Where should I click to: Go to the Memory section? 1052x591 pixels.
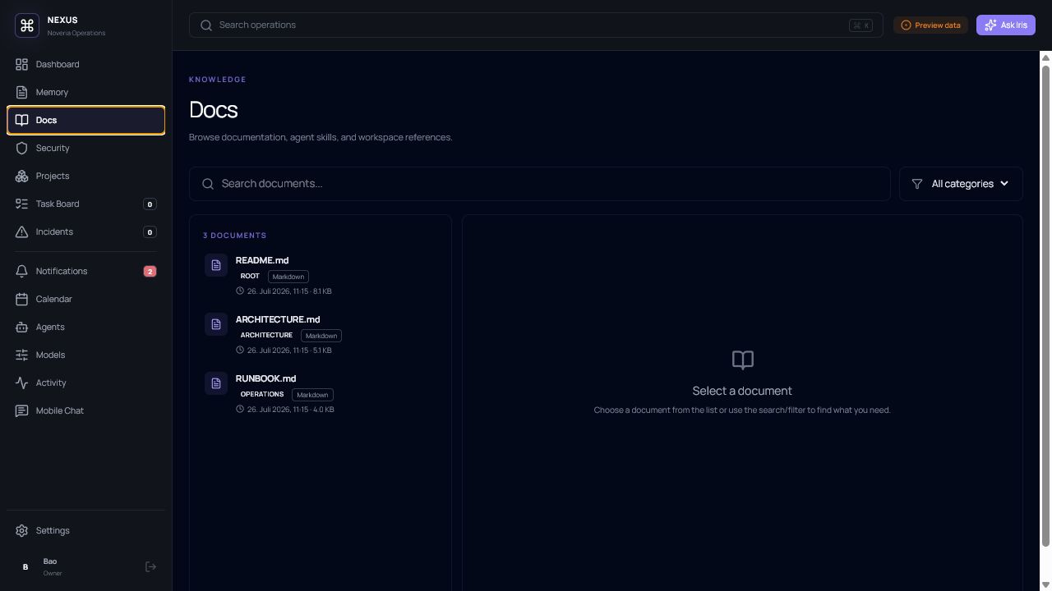86,92
